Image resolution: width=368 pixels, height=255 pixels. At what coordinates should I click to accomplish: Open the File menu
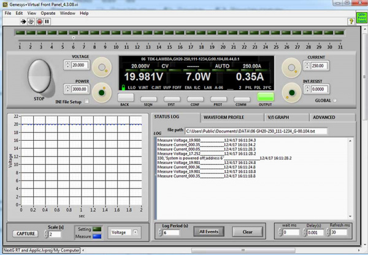point(8,13)
